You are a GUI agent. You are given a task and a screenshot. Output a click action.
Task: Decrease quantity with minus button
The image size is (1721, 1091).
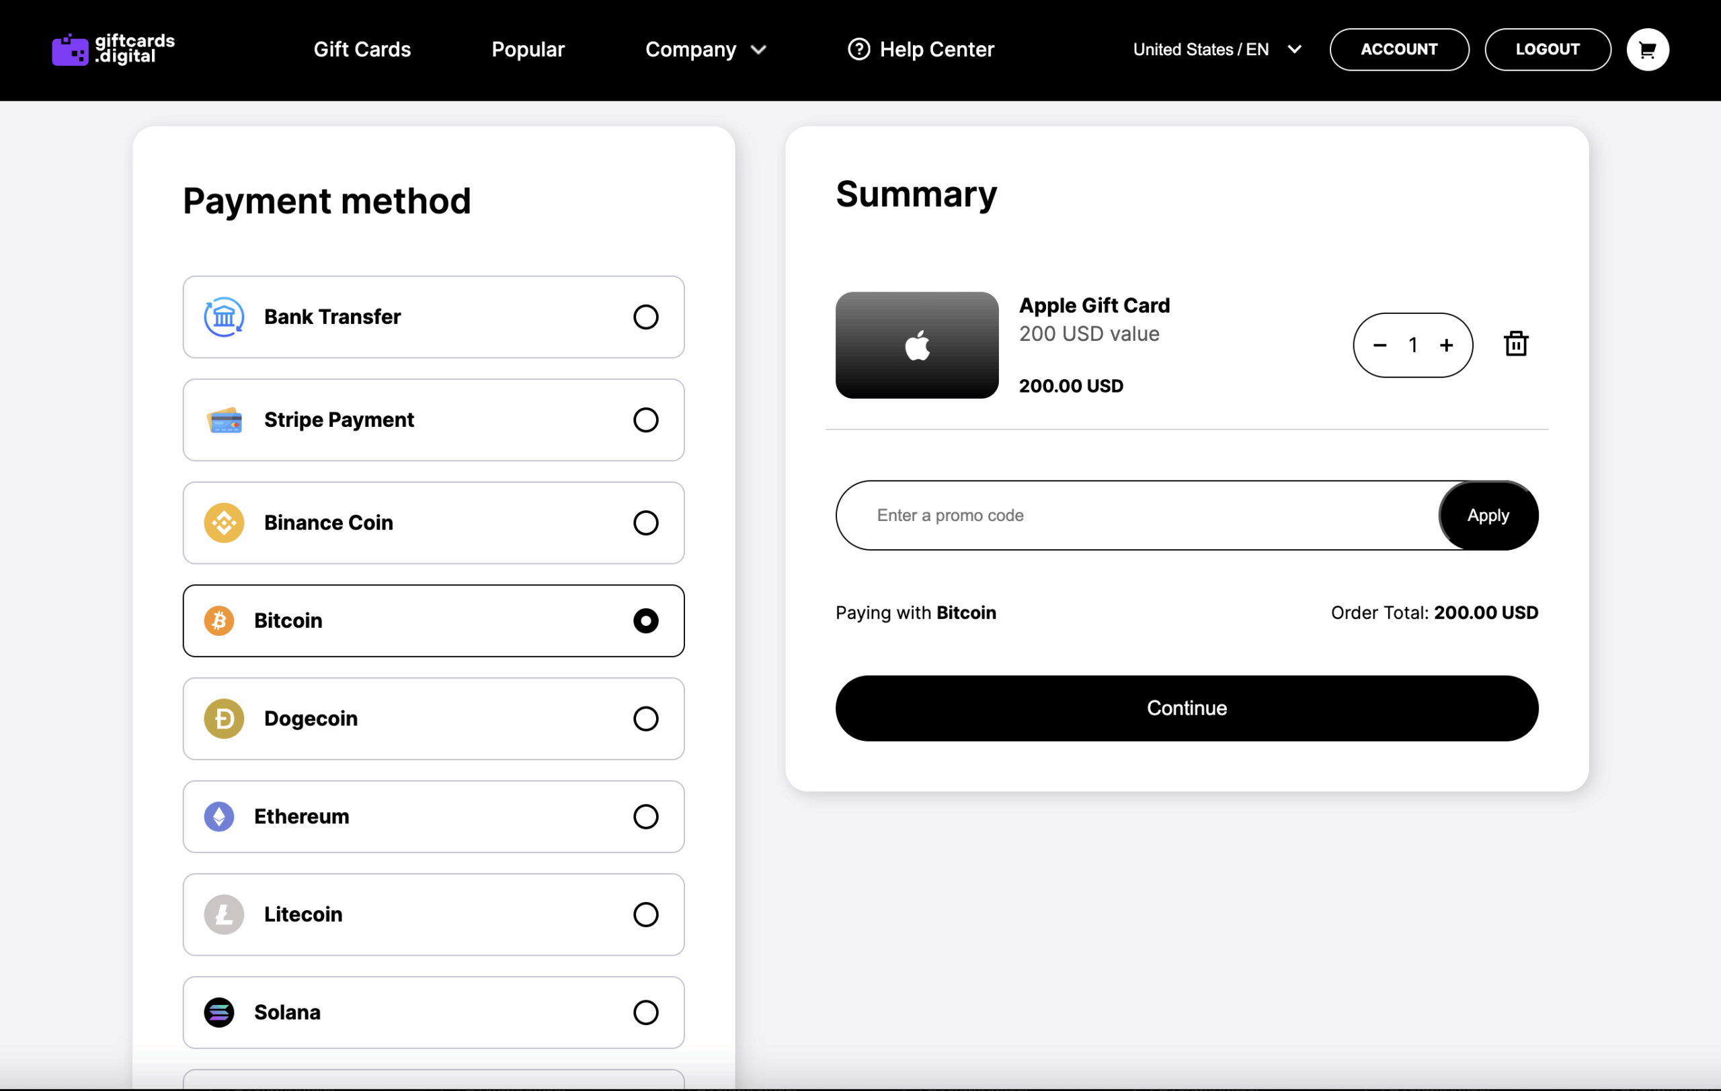pos(1379,345)
